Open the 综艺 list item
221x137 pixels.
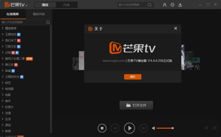click(x=8, y=83)
